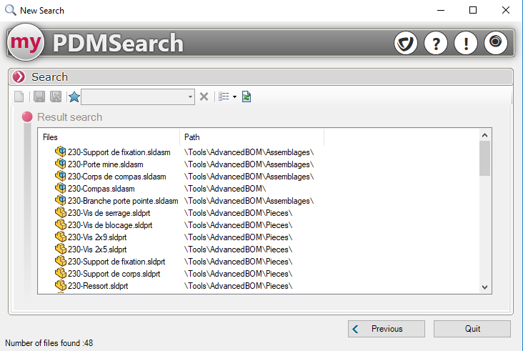This screenshot has width=523, height=351.
Task: Click the shield-shaped logo icon in header
Action: click(406, 43)
